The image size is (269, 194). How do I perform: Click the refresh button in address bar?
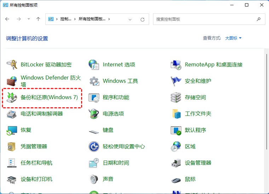point(142,19)
